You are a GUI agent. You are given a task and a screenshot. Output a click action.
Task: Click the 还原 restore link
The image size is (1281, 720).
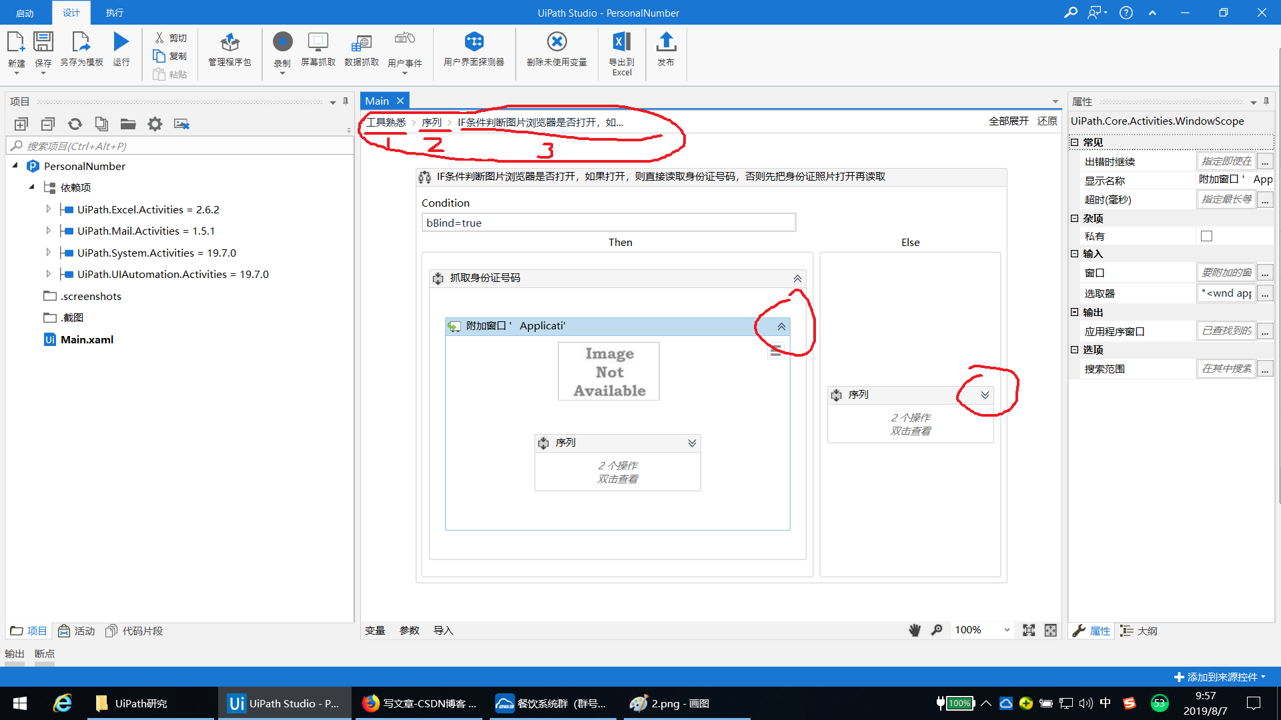[1046, 121]
